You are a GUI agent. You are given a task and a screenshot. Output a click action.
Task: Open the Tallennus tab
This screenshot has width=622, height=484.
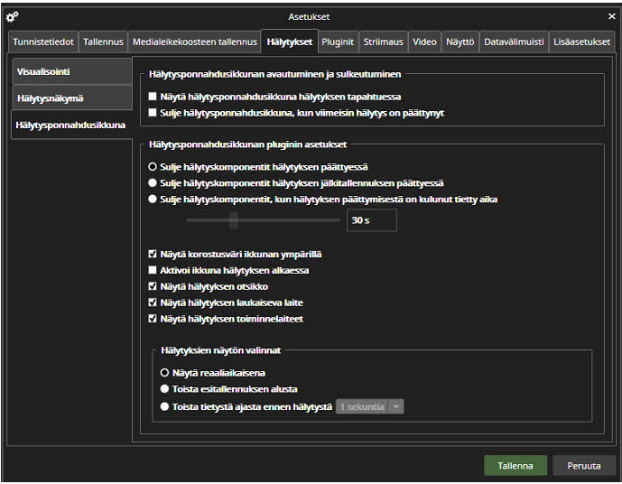[x=104, y=42]
